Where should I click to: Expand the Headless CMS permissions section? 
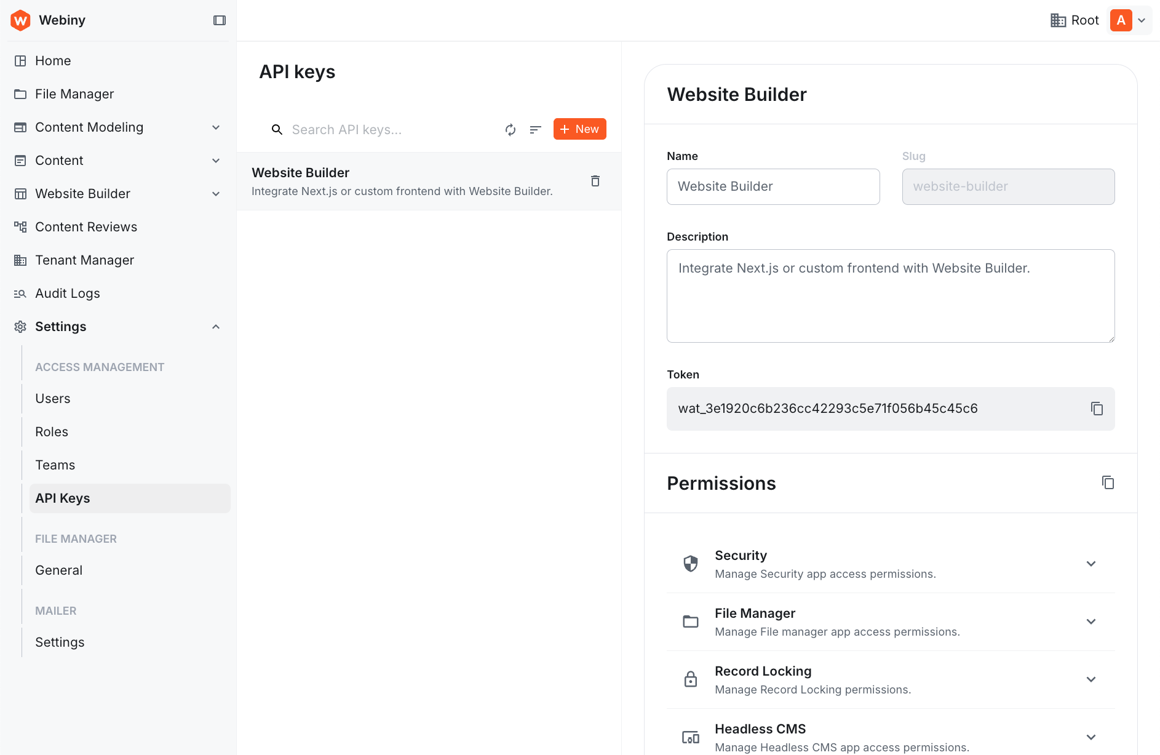click(x=1091, y=737)
